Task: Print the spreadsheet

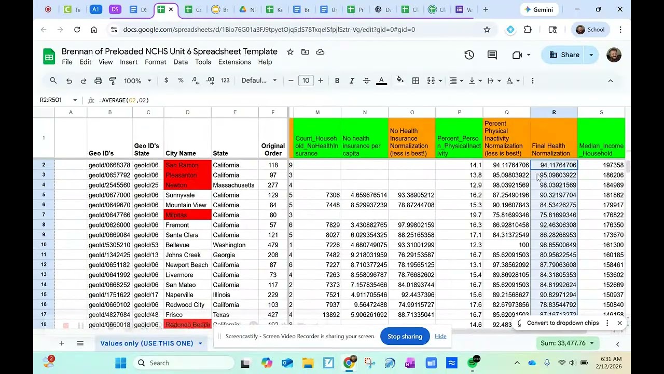Action: coord(98,81)
